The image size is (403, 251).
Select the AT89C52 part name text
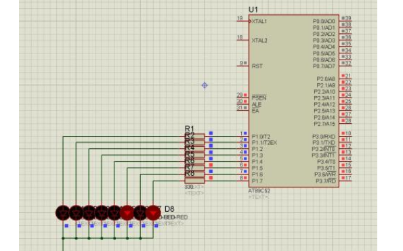click(x=259, y=191)
